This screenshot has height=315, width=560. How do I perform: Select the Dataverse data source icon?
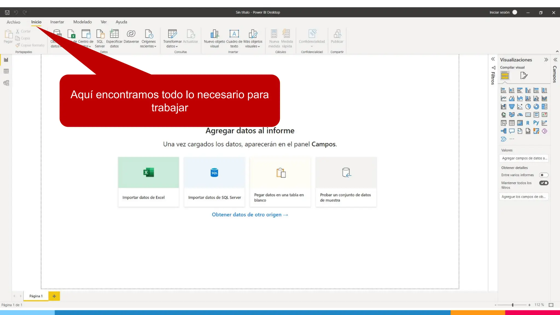pos(131,34)
